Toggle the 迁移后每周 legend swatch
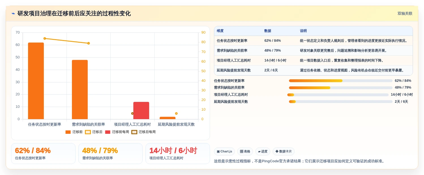 134,132
